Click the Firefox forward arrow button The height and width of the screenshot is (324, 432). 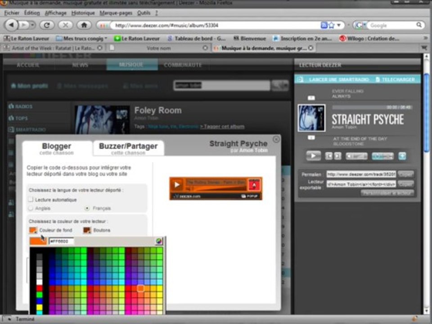point(24,25)
